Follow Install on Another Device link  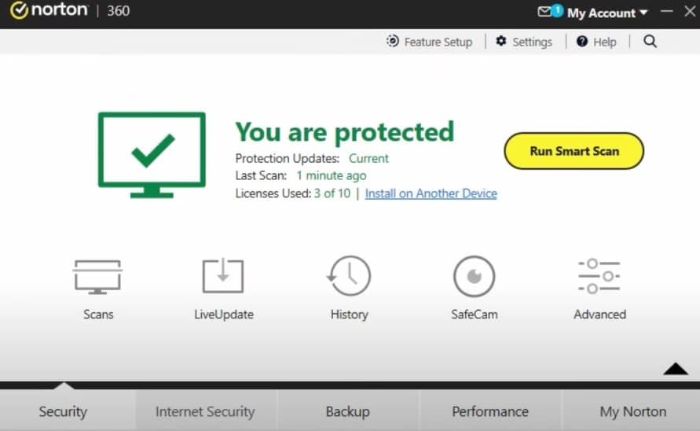click(431, 193)
